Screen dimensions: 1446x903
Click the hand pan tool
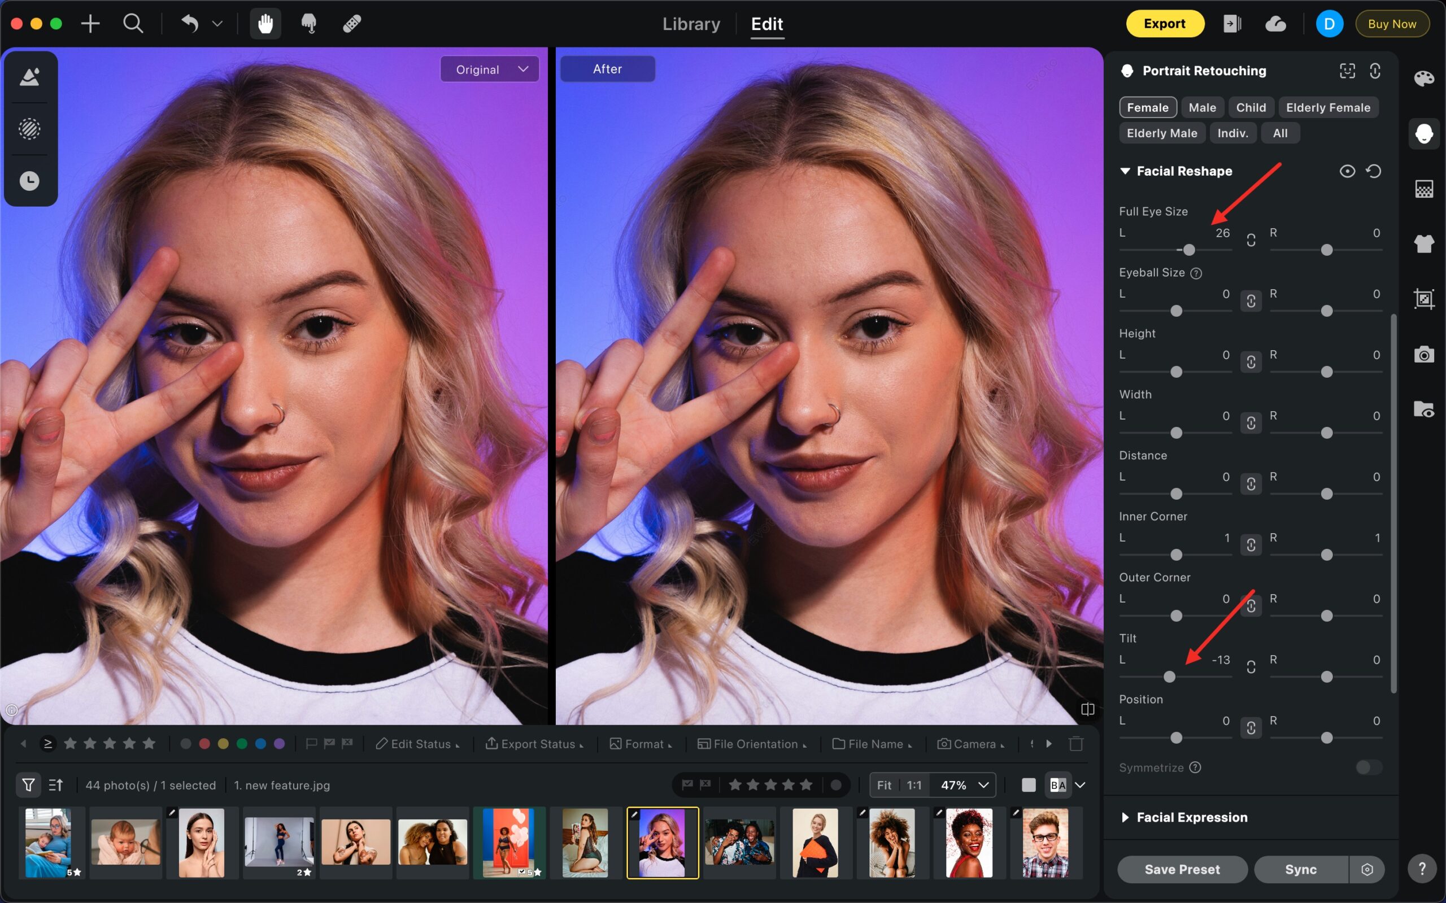point(265,24)
